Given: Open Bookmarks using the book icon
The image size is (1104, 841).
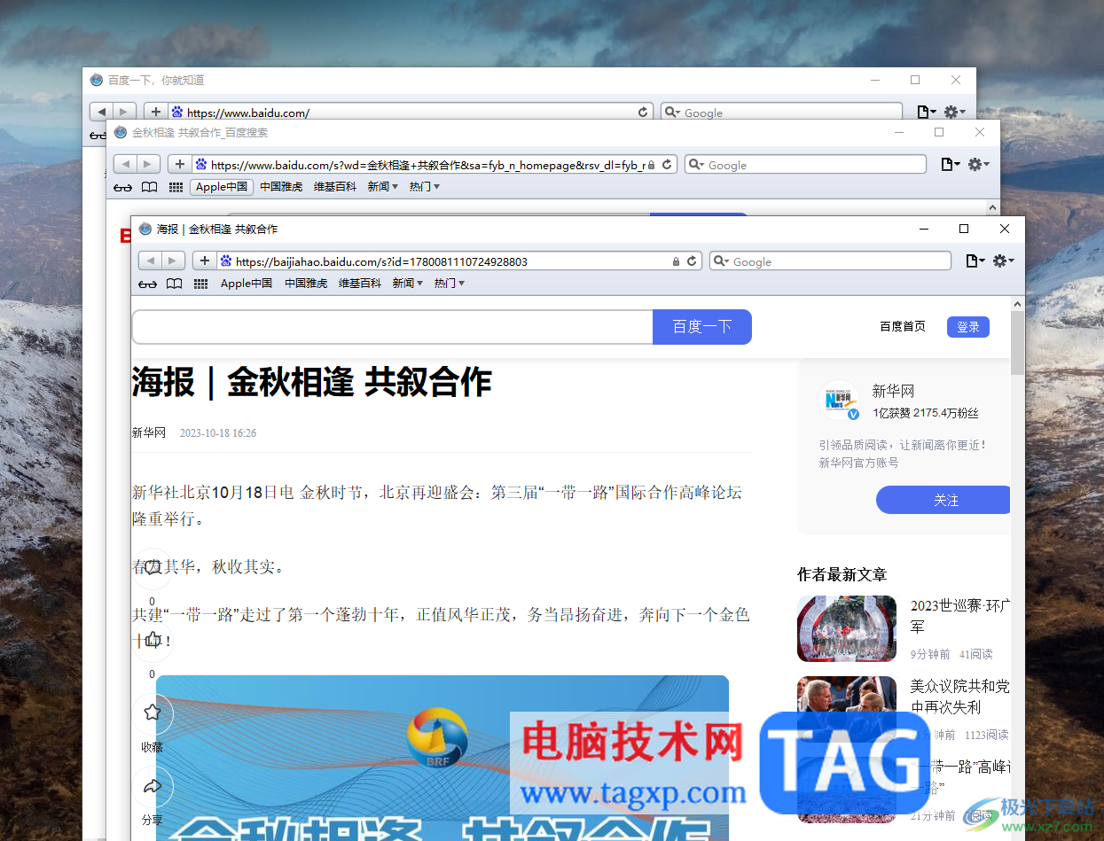Looking at the screenshot, I should [x=174, y=283].
